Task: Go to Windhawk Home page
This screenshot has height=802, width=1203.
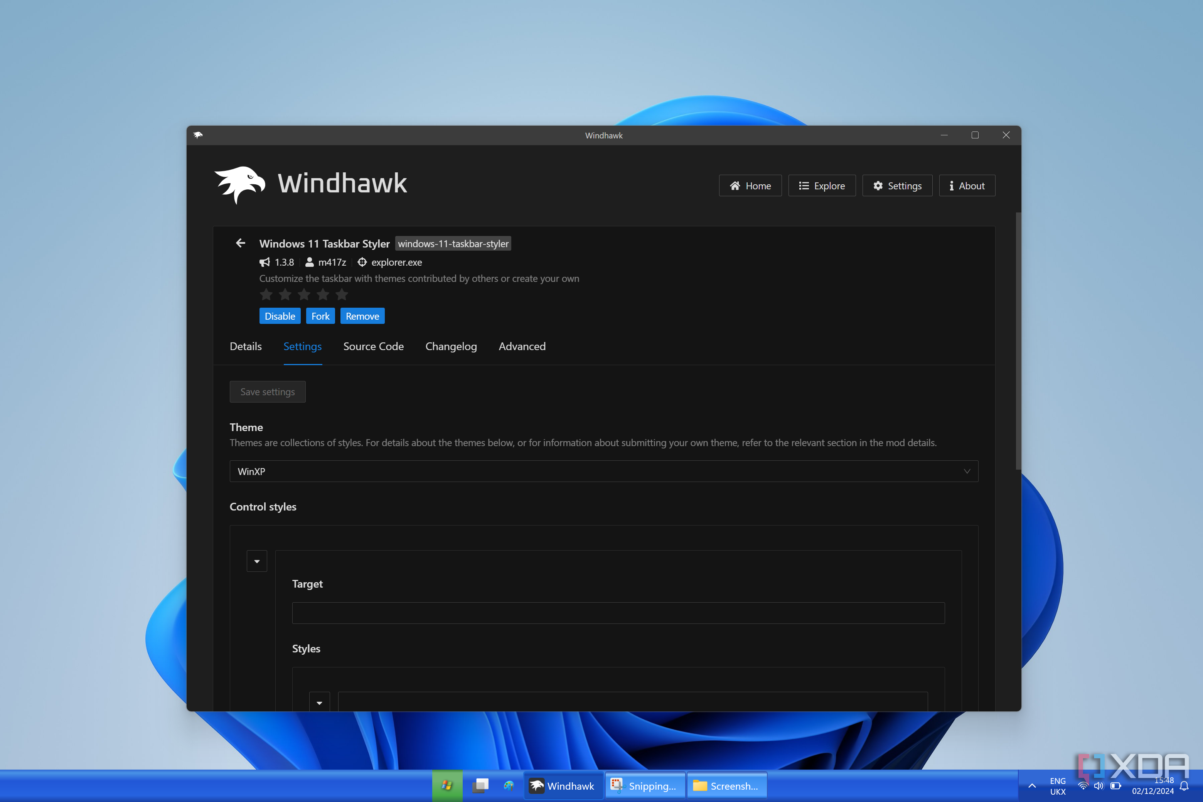Action: coord(750,186)
